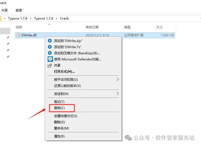Image resolution: width=201 pixels, height=146 pixels.
Task: Open the 授予访问权限(G) submenu
Action: [83, 79]
